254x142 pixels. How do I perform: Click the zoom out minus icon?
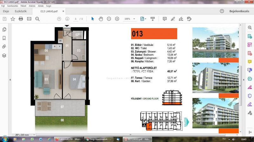pos(109,19)
